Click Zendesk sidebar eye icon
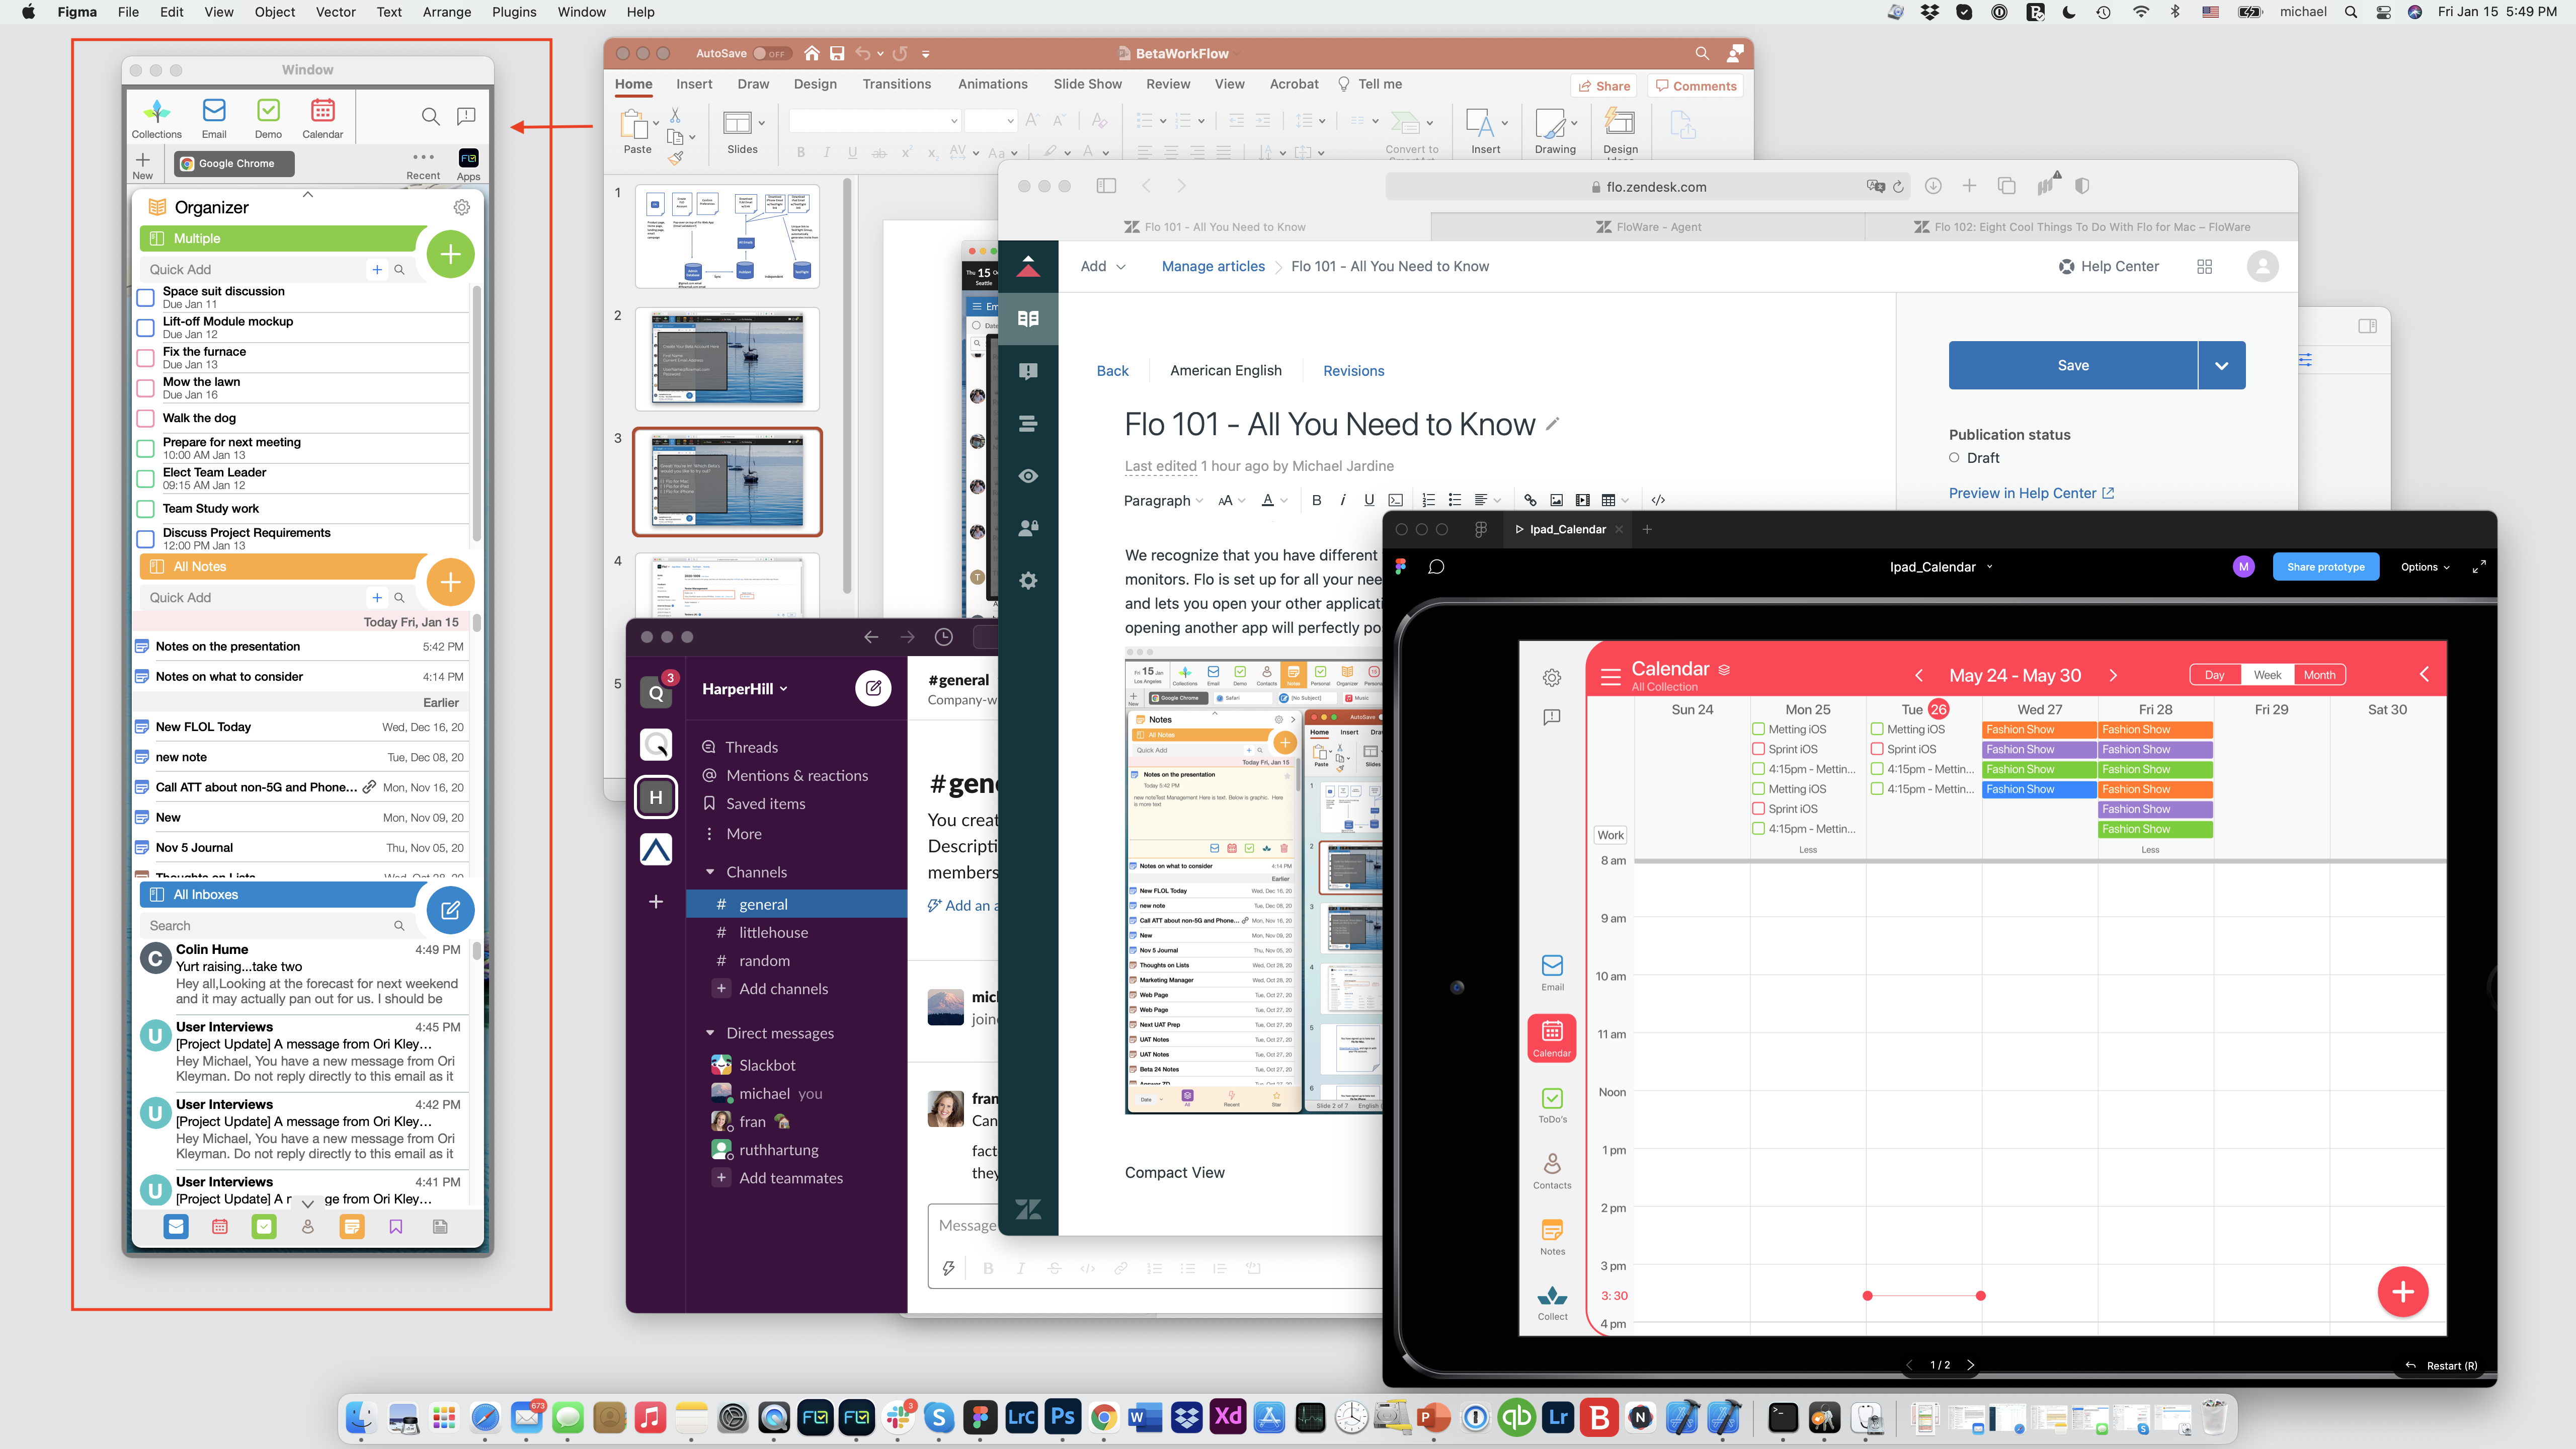2576x1449 pixels. (x=1028, y=476)
